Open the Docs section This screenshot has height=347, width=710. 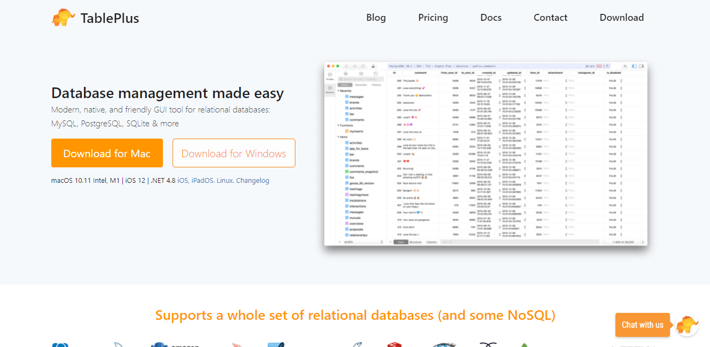491,18
